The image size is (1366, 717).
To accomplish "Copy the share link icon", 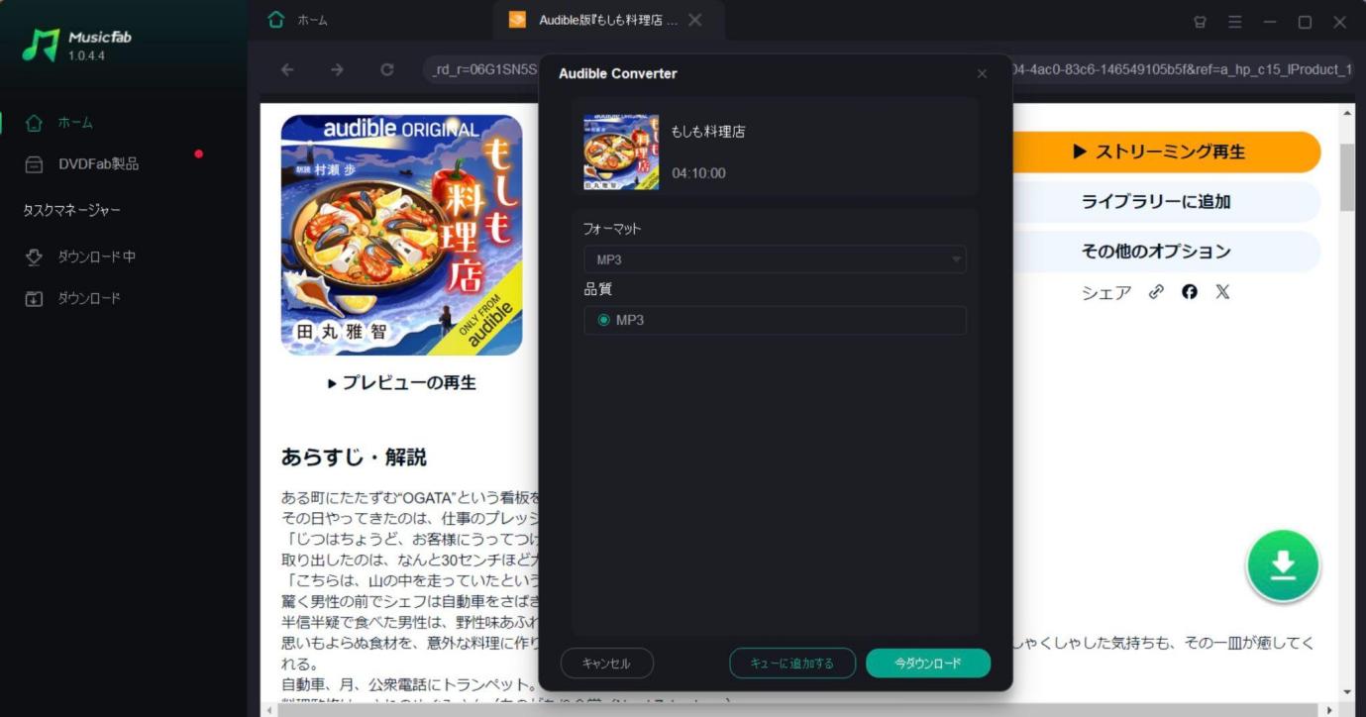I will (x=1156, y=292).
